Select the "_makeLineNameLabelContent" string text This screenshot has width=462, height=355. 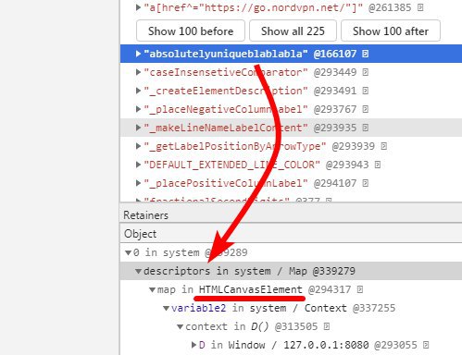click(226, 128)
